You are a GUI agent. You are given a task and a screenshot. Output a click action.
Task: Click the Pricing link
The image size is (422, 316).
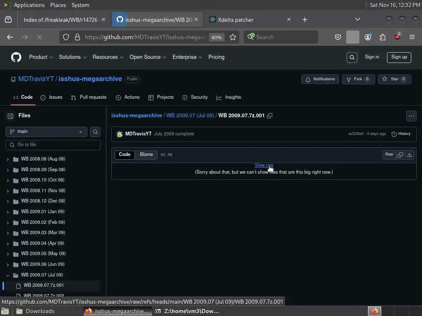click(x=216, y=57)
